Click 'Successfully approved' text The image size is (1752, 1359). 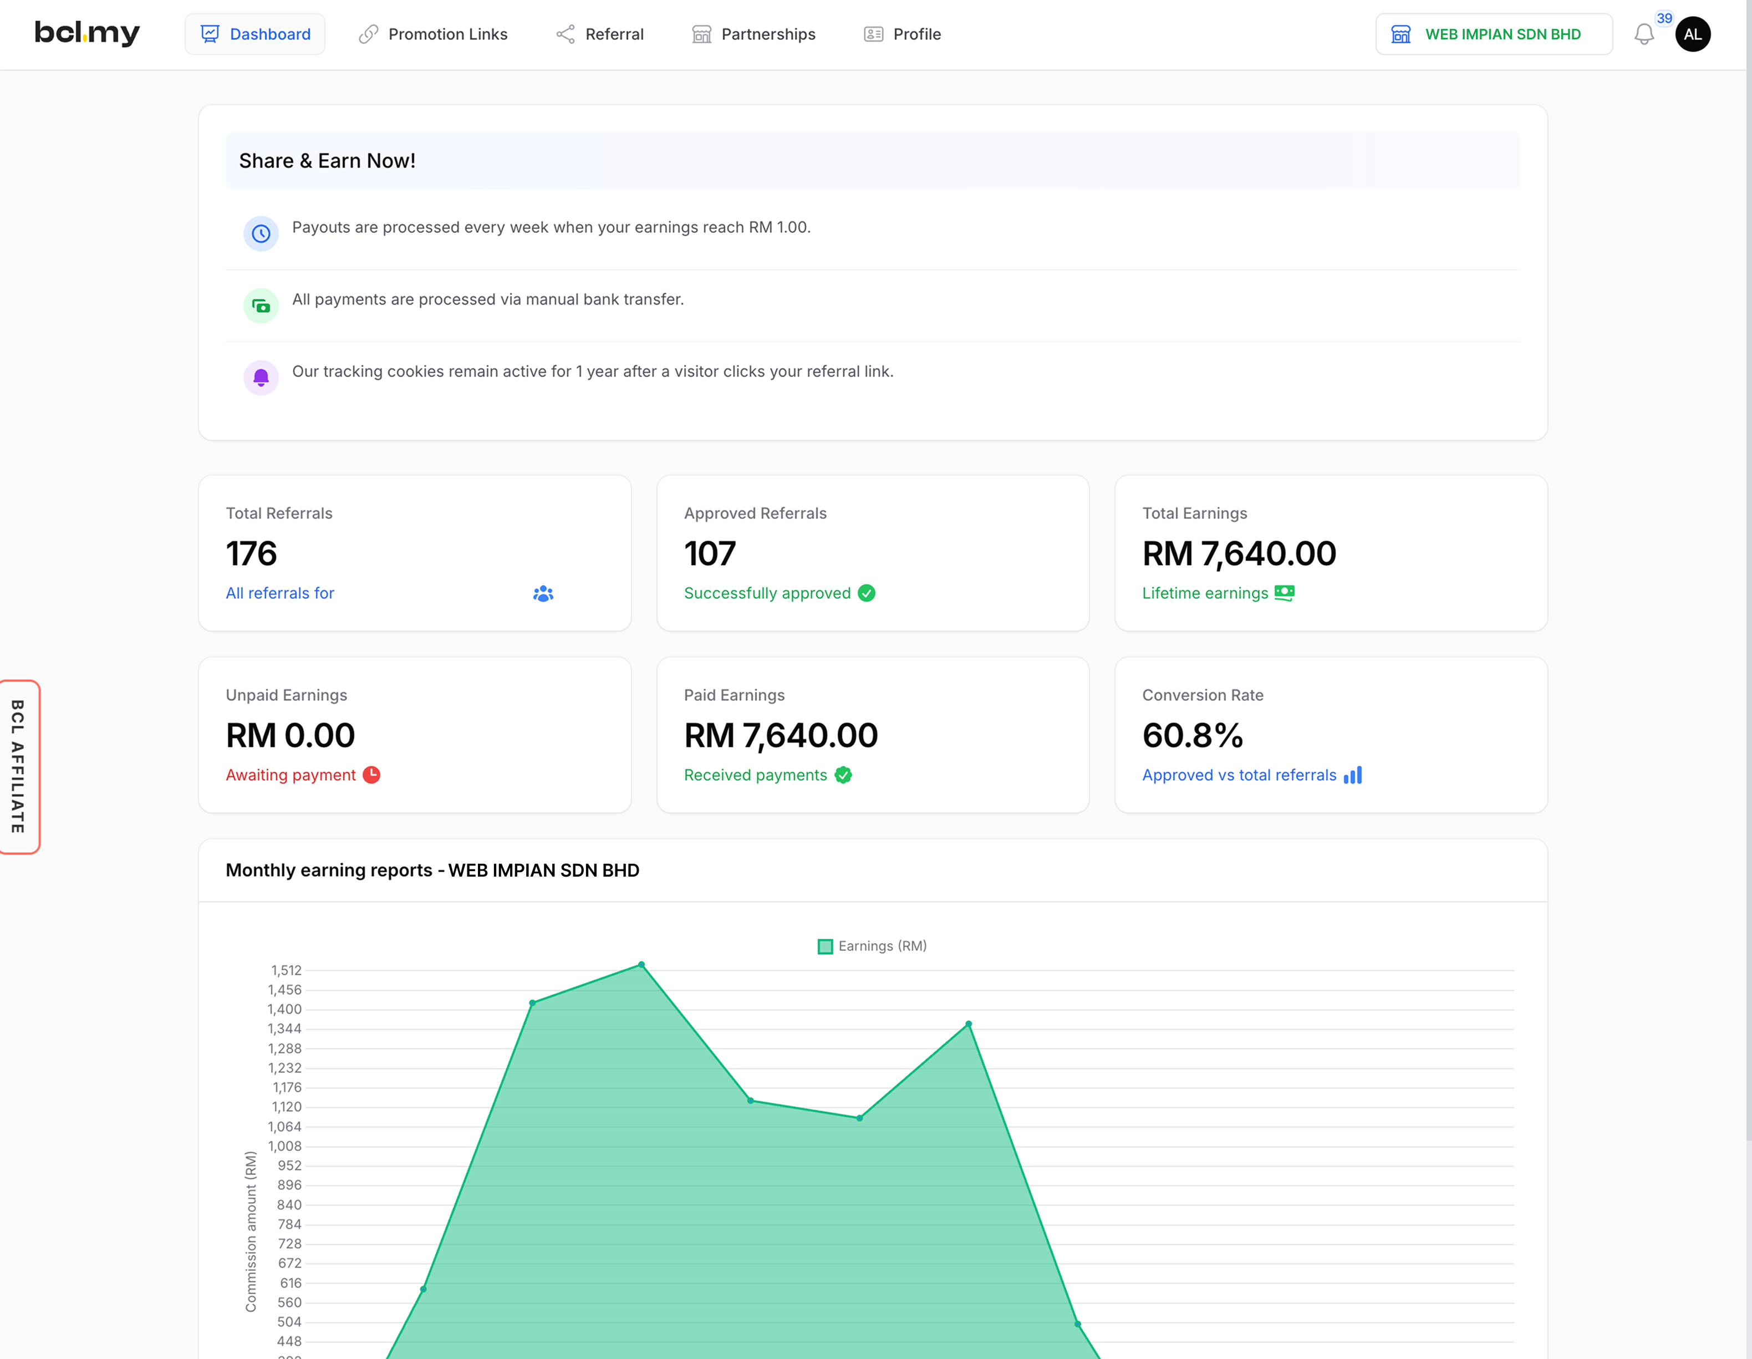767,593
